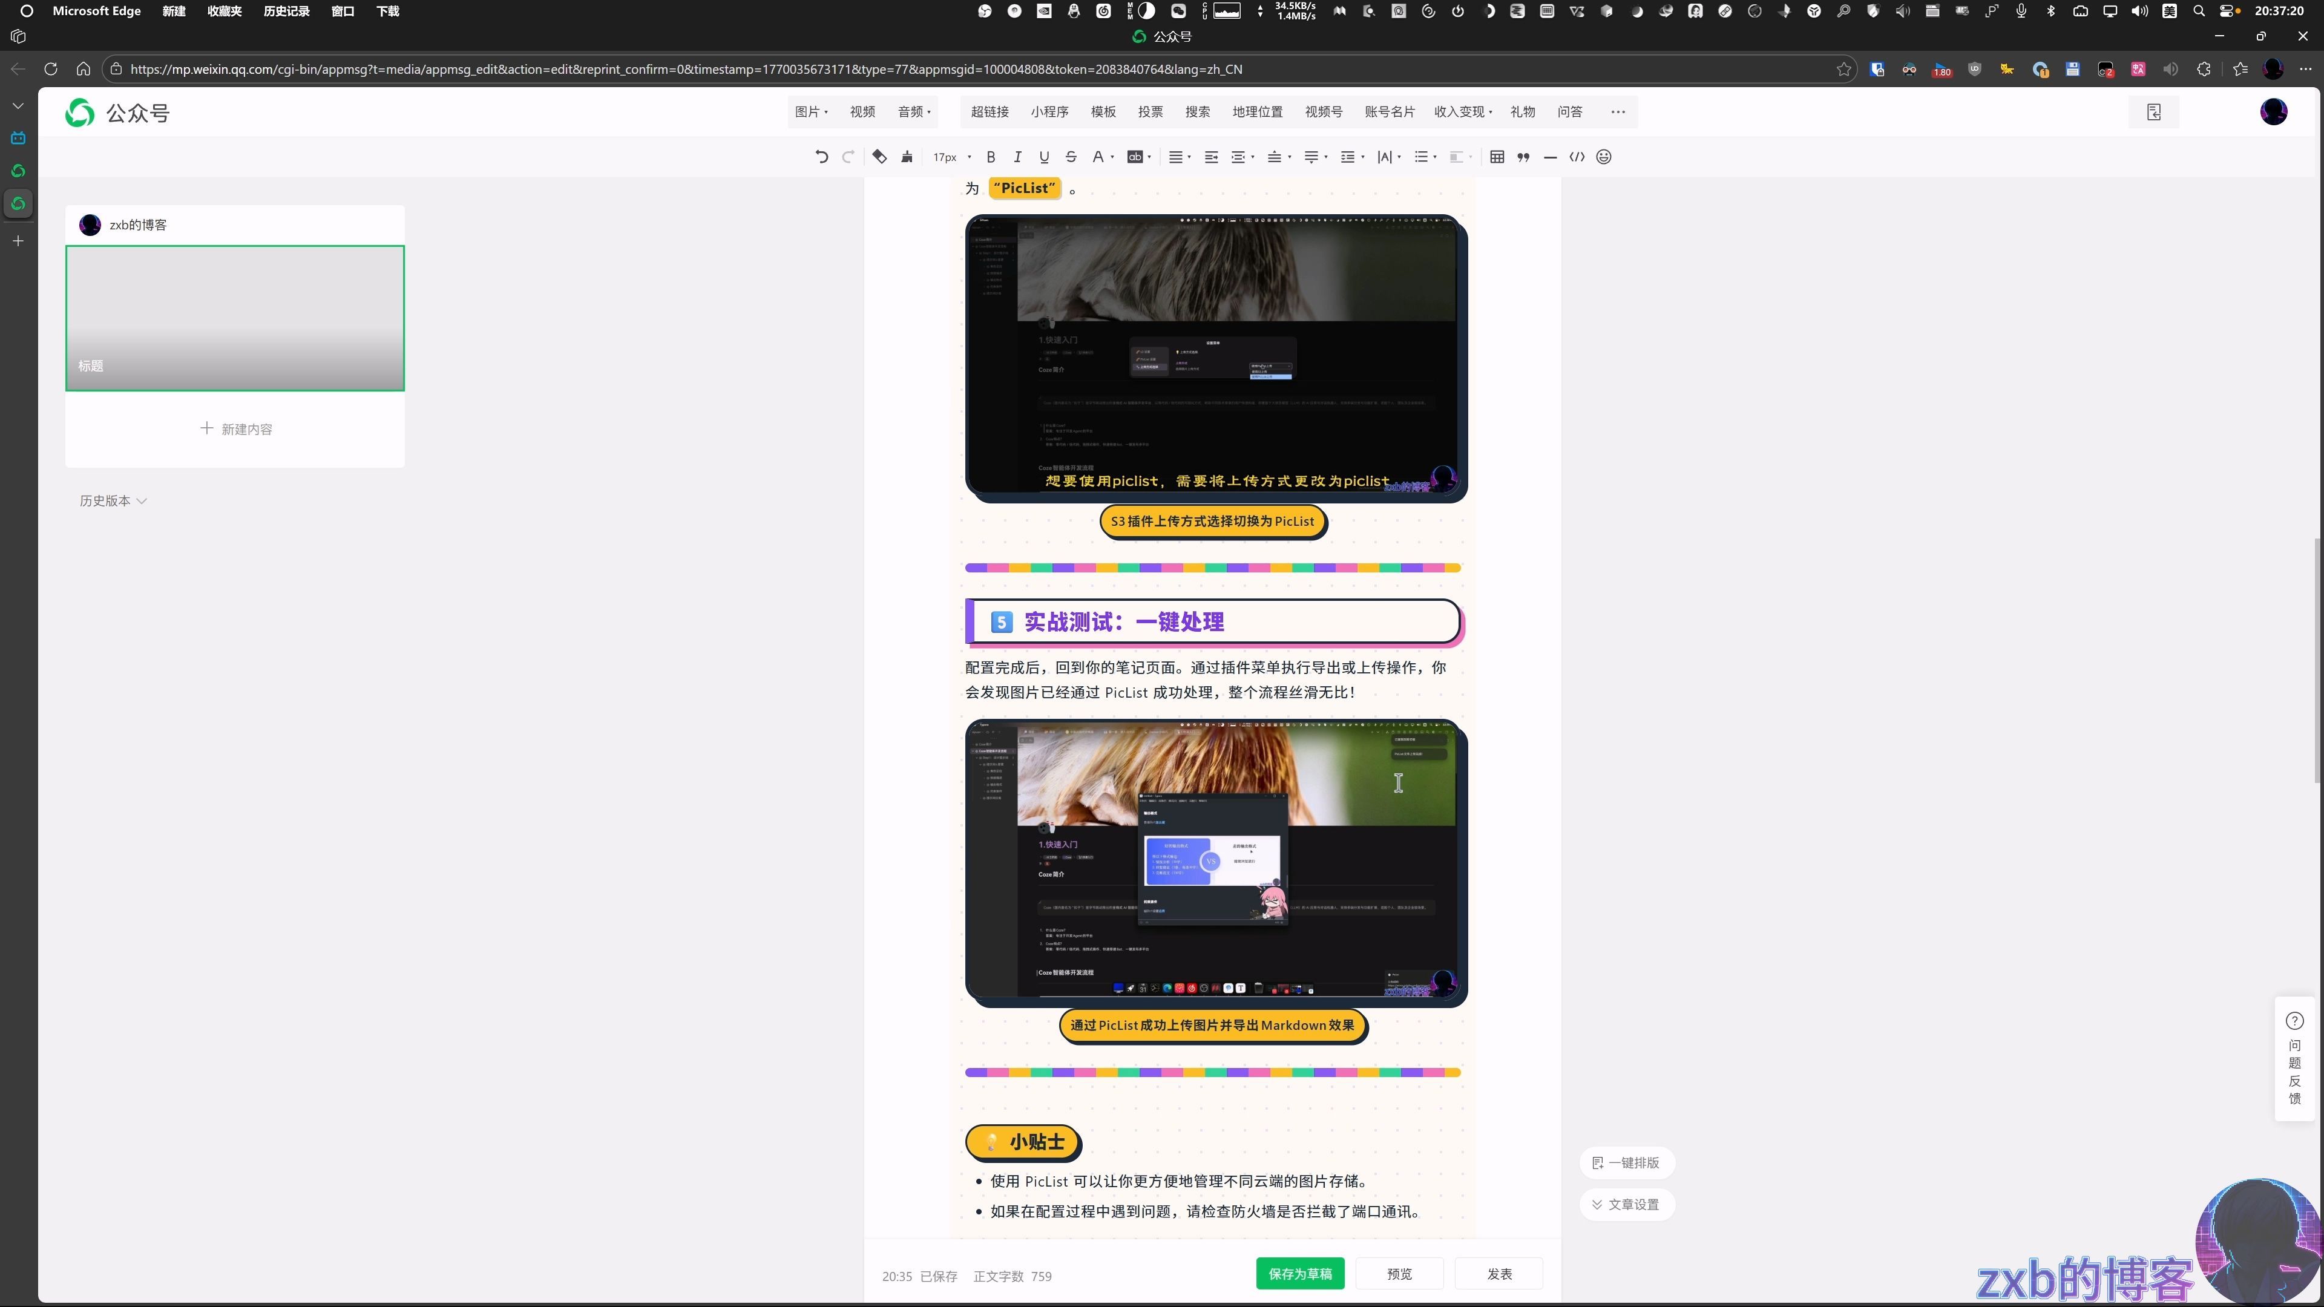
Task: Select the format painter brush icon
Action: (907, 157)
